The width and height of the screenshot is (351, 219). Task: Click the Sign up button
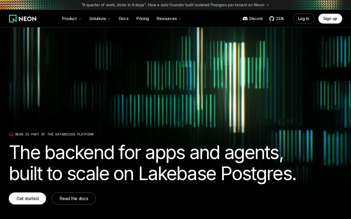[330, 19]
